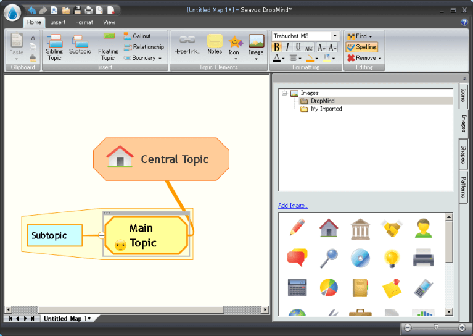Switch to the Insert ribbon tab

tap(58, 22)
